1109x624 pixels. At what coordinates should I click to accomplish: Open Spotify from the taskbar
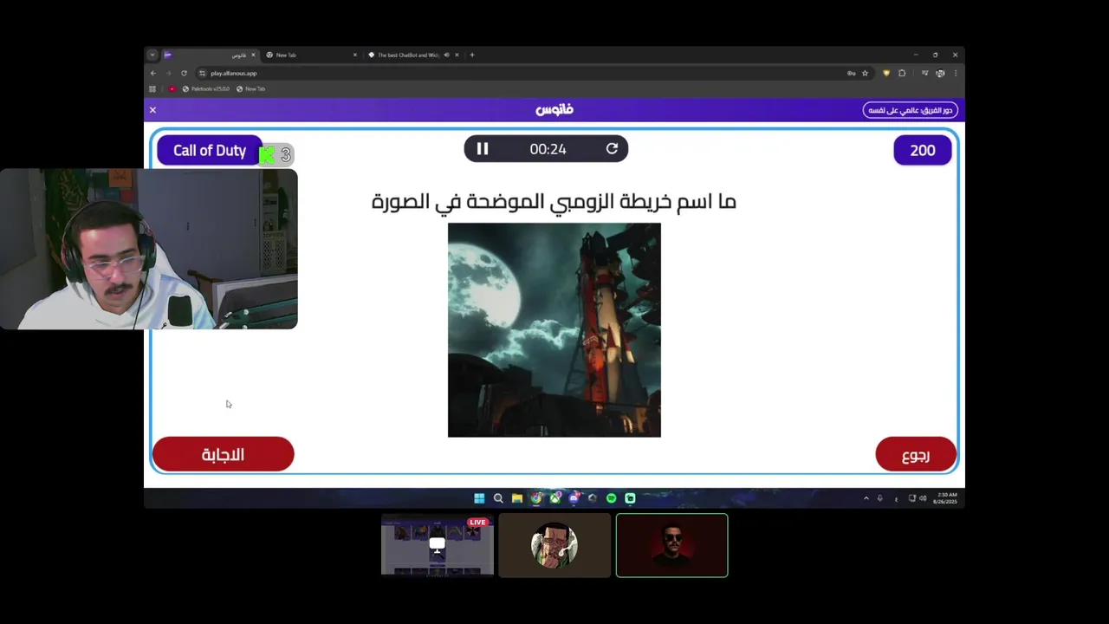point(611,497)
